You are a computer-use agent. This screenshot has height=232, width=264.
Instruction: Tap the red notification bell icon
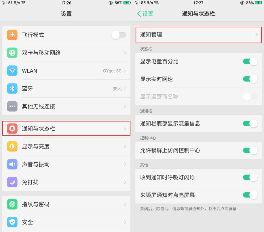(x=12, y=129)
